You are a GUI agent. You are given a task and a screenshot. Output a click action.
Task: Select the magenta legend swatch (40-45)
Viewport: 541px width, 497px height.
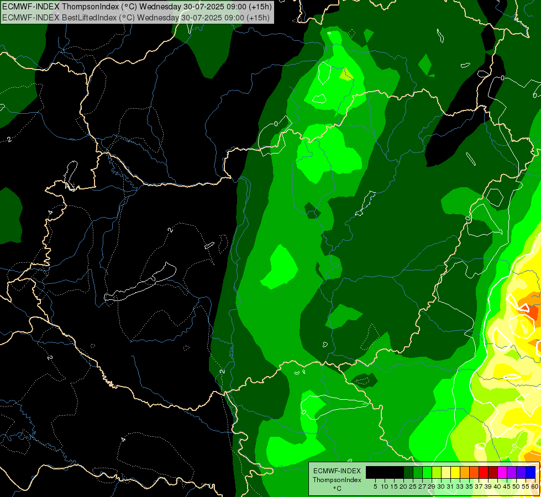[x=502, y=473]
